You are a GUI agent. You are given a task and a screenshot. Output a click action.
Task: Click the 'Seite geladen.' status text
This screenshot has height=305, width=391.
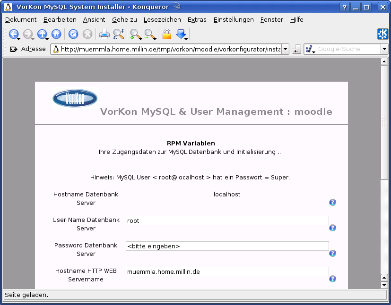(26, 295)
